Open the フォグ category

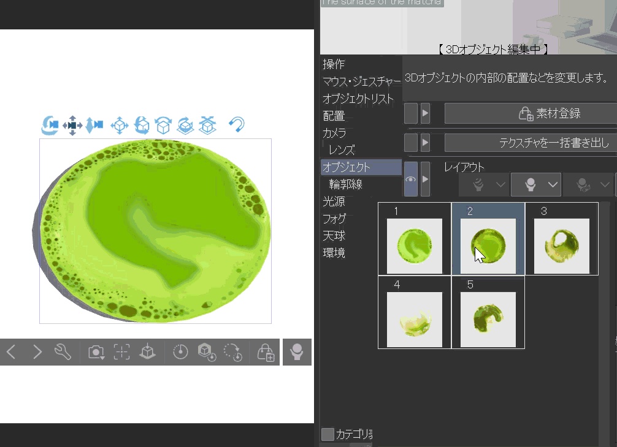pos(334,219)
